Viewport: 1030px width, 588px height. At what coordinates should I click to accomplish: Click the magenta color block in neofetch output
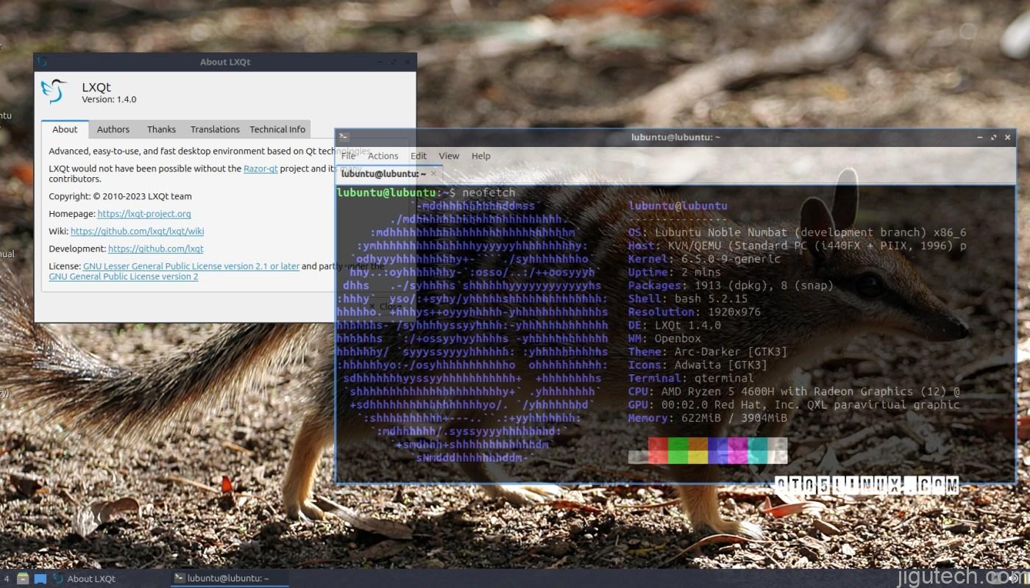coord(737,451)
